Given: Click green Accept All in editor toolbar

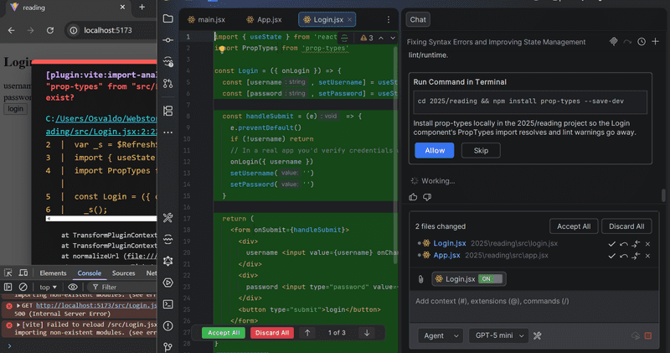Looking at the screenshot, I should 224,333.
